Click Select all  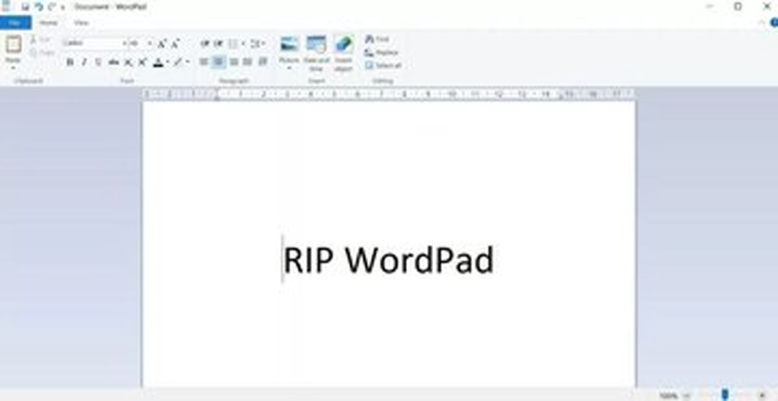click(383, 65)
